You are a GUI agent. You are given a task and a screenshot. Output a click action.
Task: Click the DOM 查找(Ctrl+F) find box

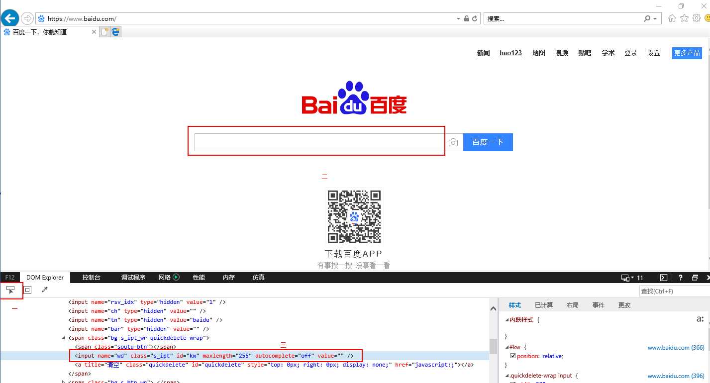point(674,291)
